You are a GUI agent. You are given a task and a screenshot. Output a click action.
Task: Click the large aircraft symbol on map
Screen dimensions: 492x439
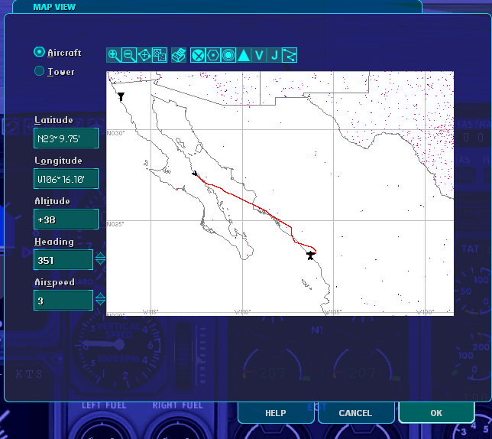tap(310, 255)
